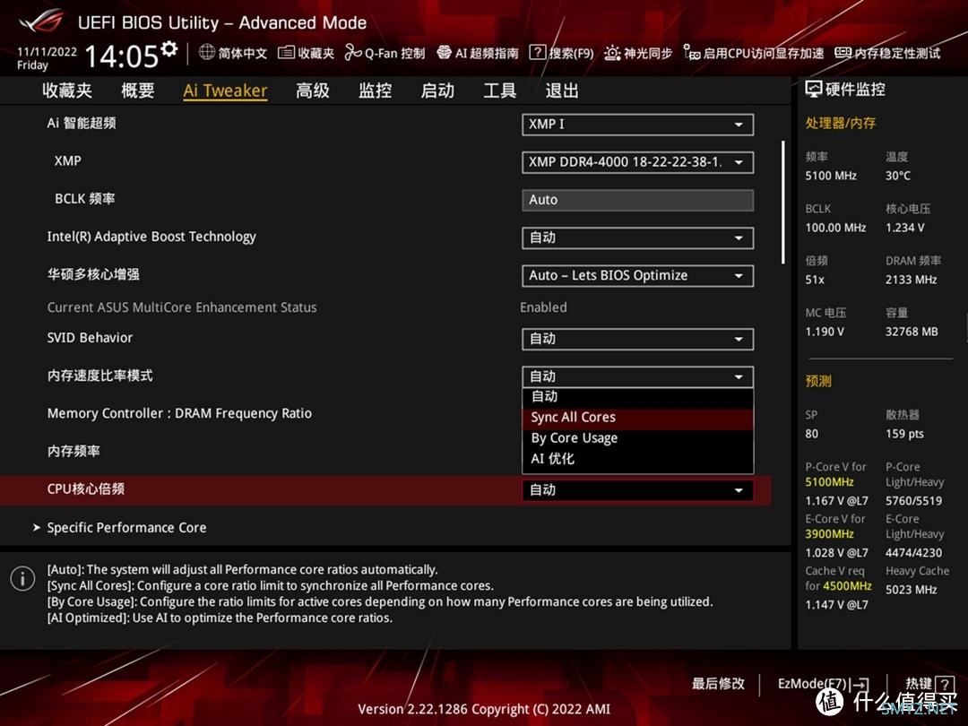Open the CPU核心倍频 dropdown
The height and width of the screenshot is (726, 968).
tap(638, 490)
